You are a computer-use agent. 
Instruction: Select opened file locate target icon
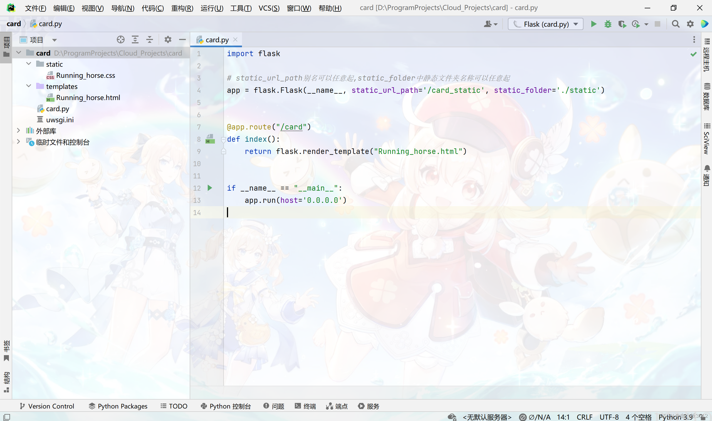121,40
